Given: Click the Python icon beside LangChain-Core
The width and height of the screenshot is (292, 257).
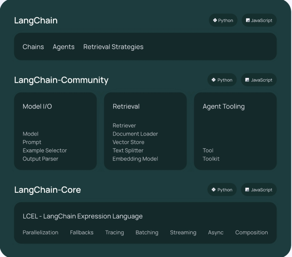Looking at the screenshot, I should [x=213, y=190].
